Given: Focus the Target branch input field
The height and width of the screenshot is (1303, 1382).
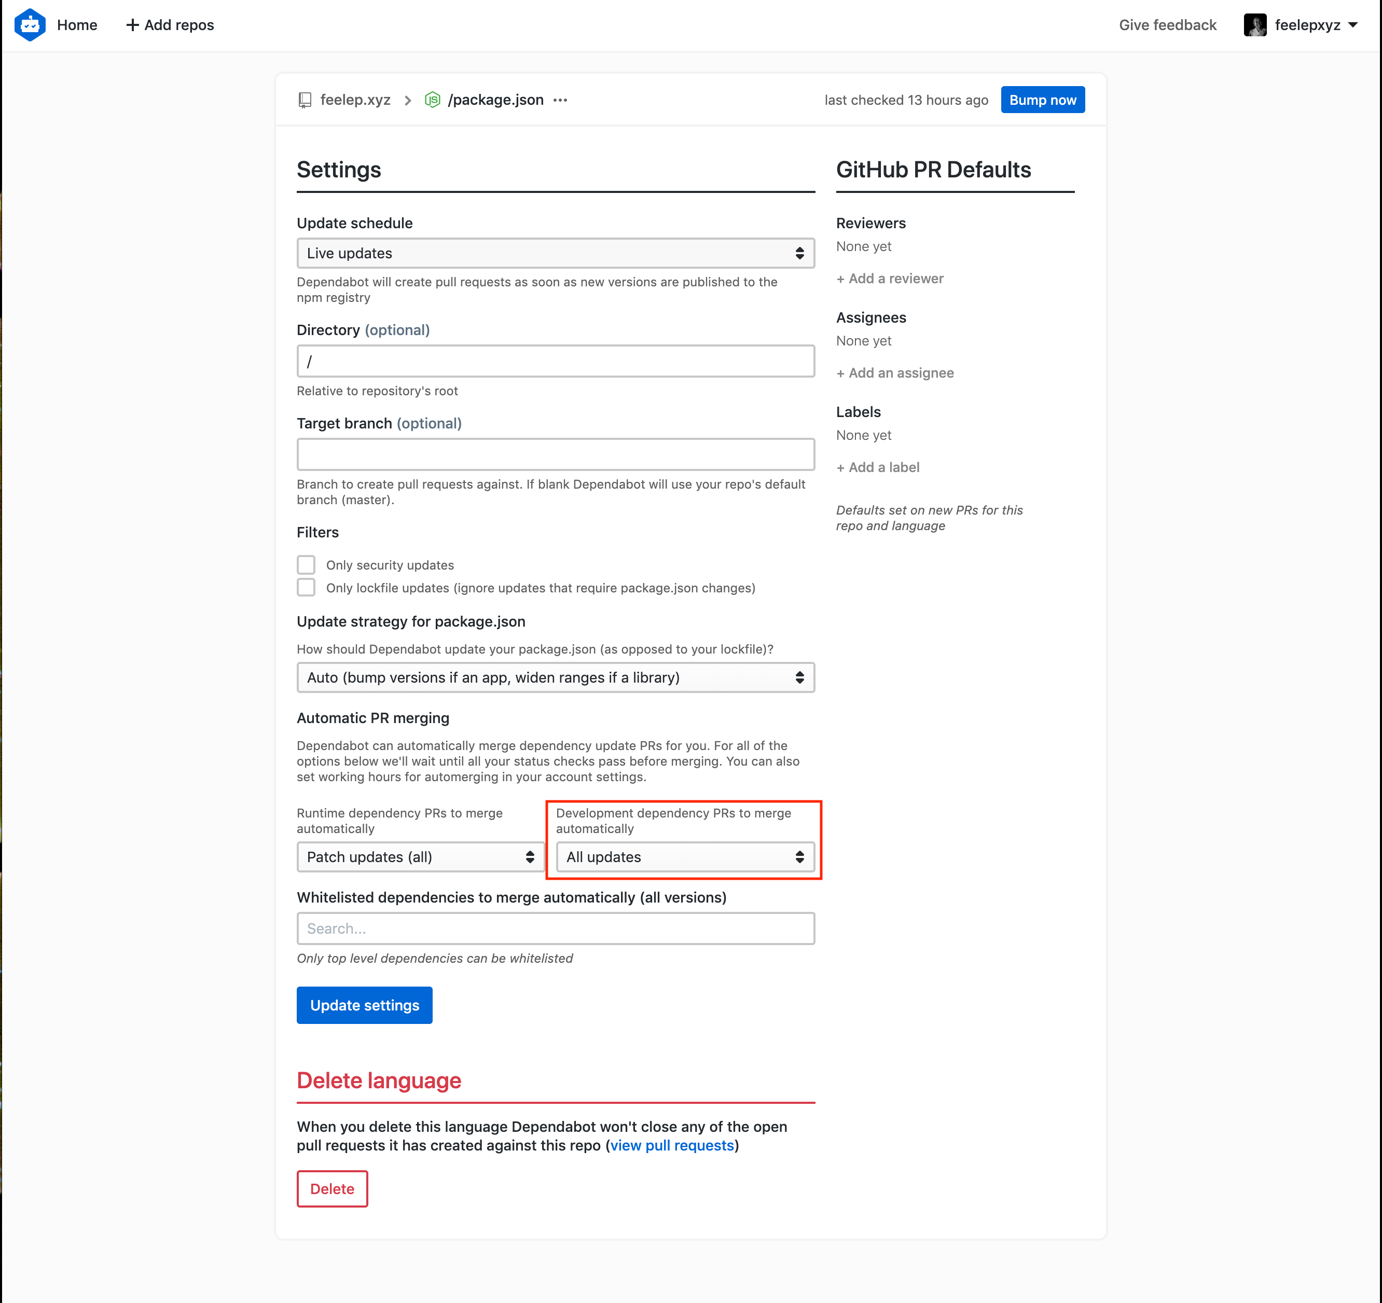Looking at the screenshot, I should (x=556, y=455).
